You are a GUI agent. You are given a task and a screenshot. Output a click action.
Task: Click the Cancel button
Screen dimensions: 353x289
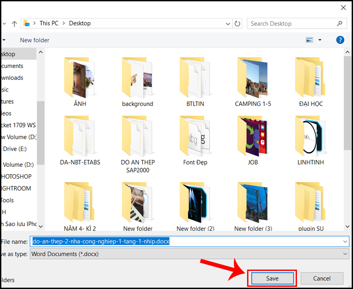tap(322, 278)
